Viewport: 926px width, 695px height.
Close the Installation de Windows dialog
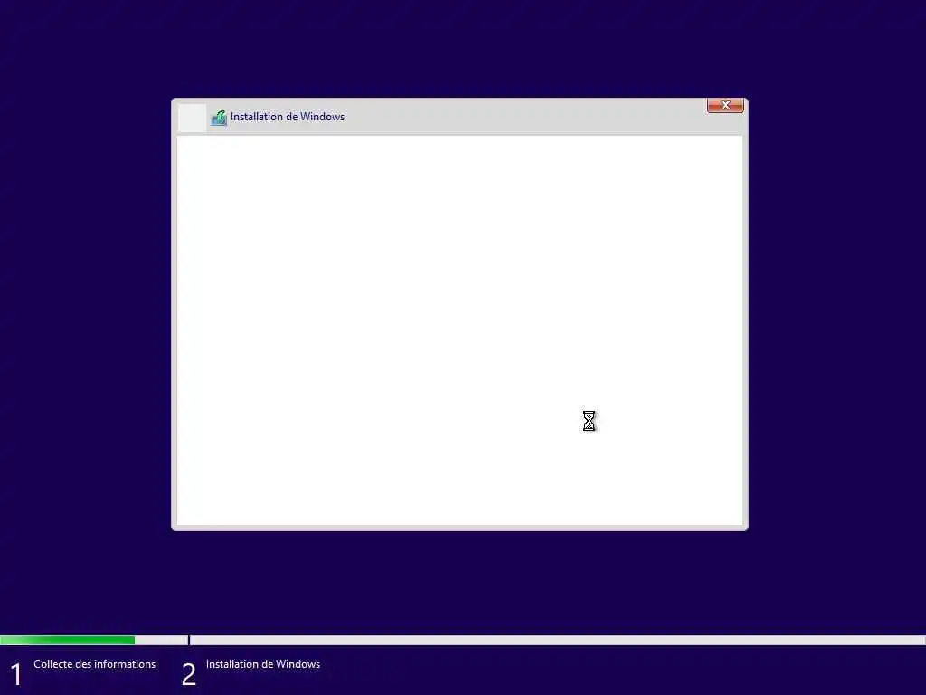tap(725, 105)
